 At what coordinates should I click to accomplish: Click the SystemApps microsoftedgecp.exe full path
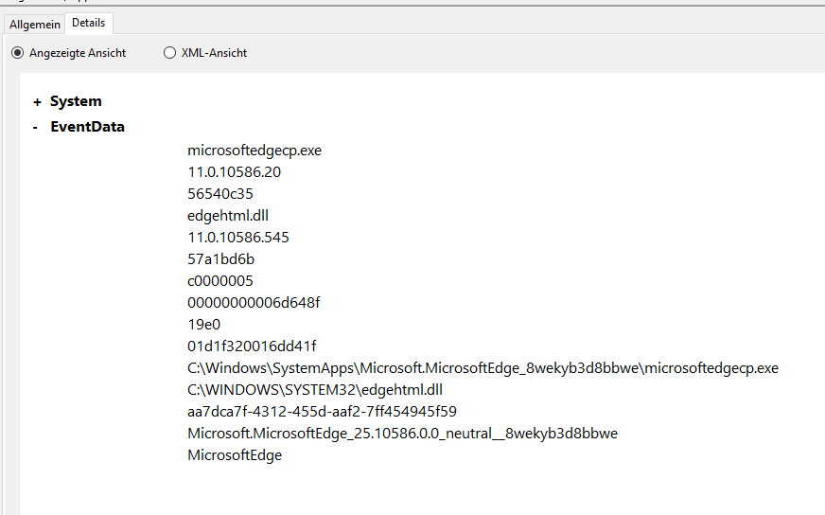[x=483, y=368]
